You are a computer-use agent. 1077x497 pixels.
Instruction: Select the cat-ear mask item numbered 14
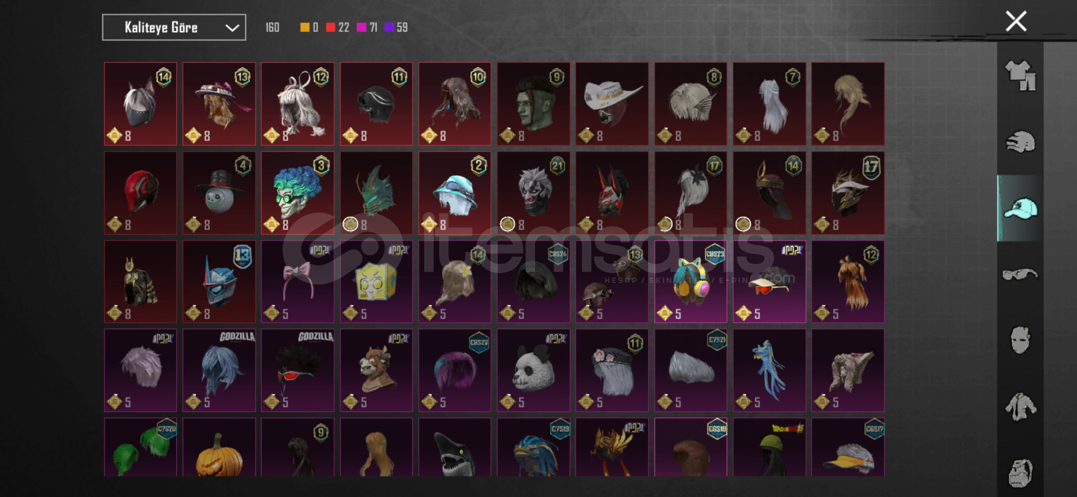[x=140, y=104]
